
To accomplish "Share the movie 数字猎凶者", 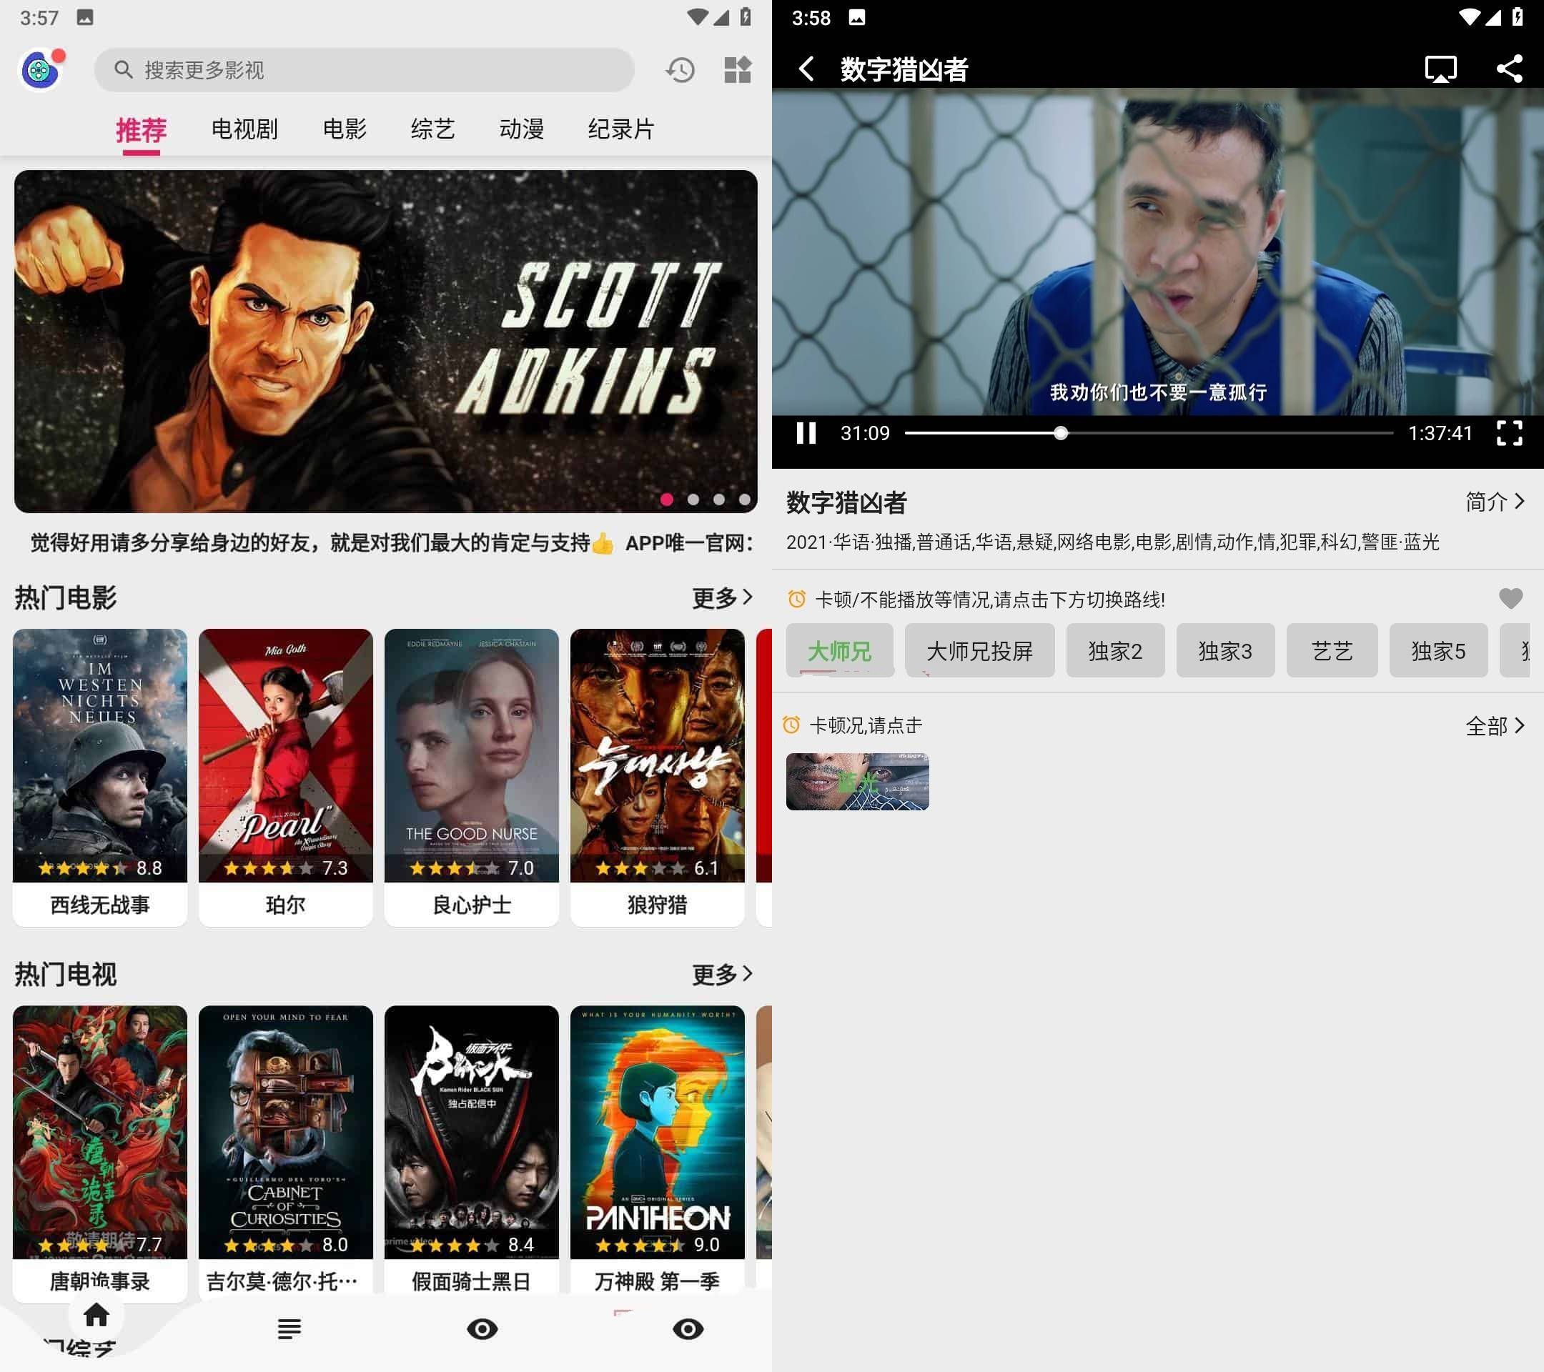I will 1509,69.
